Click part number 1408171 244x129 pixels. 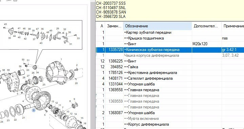coord(116,78)
